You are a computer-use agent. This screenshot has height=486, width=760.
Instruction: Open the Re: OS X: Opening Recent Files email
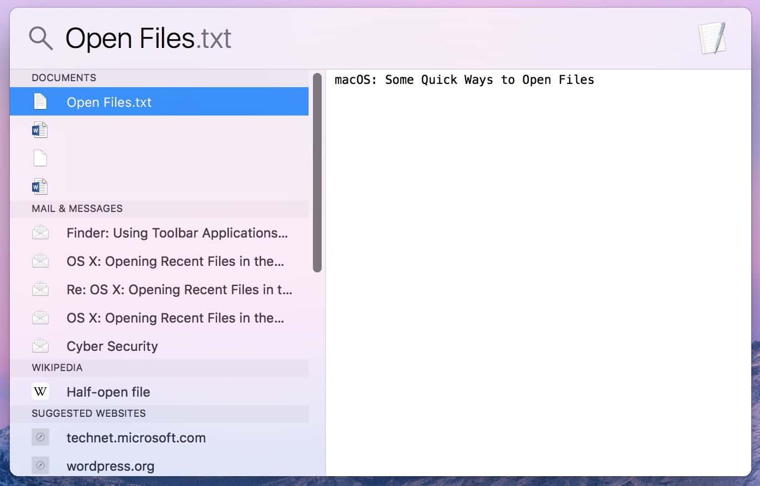pos(179,290)
